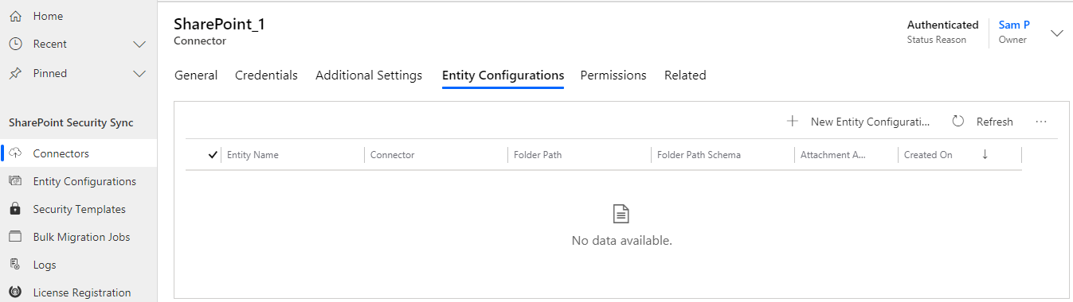Open License Registration badge icon
The width and height of the screenshot is (1073, 302).
pos(15,292)
